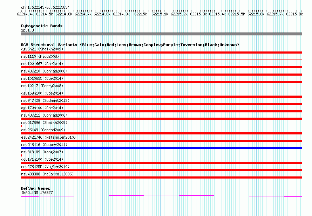This screenshot has height=216, width=312.
Task: Click the nsv10217 (Perry2008) label
Action: [42, 86]
